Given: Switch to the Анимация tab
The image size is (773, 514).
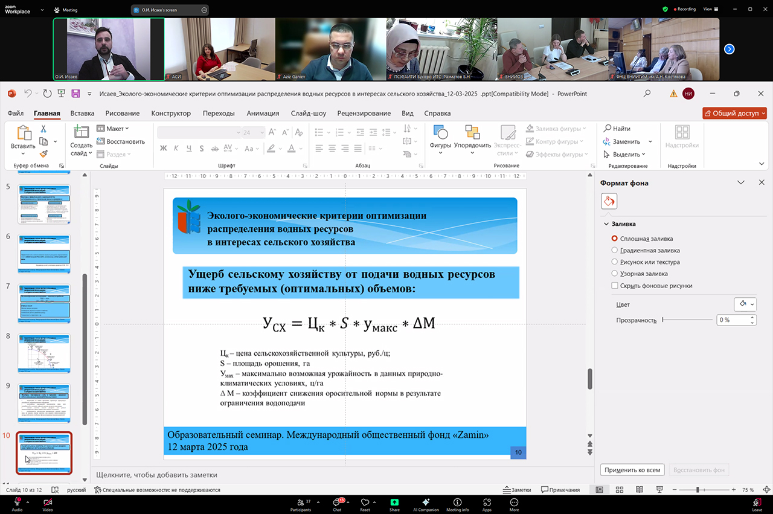Looking at the screenshot, I should tap(263, 113).
